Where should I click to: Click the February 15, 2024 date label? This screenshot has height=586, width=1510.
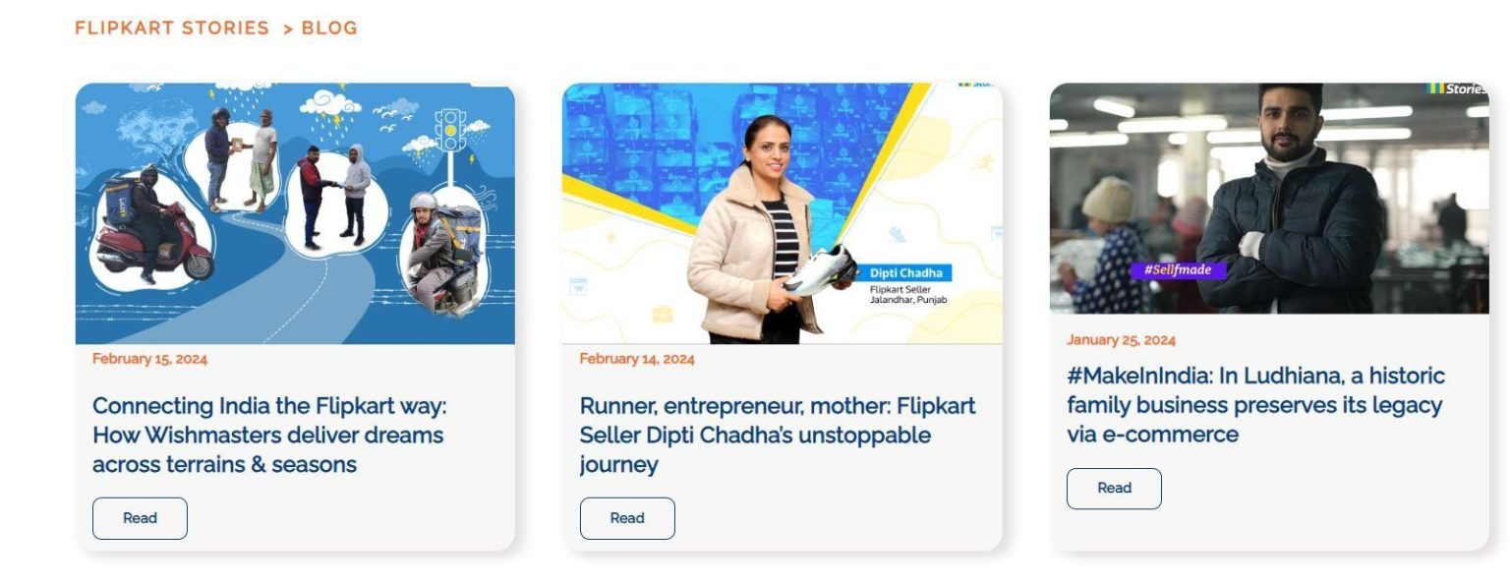click(149, 359)
